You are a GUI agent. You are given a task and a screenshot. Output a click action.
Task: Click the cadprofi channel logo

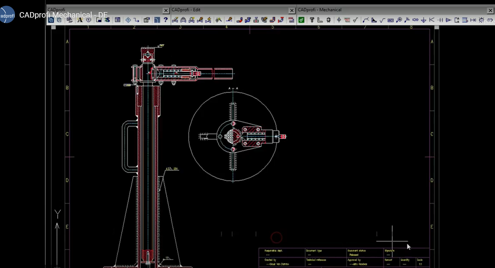7,15
